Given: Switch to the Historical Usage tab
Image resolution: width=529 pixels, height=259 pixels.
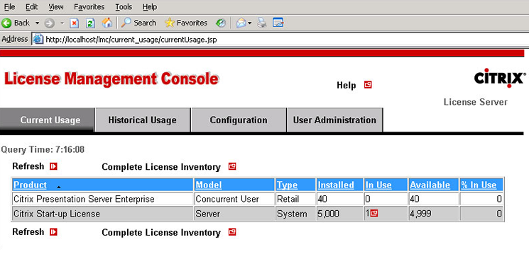Looking at the screenshot, I should tap(143, 120).
